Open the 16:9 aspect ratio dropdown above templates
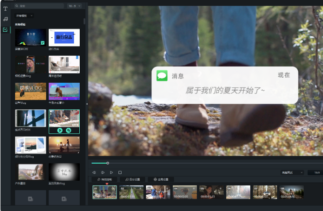Screen dimensions: 323x211 pos(74,6)
